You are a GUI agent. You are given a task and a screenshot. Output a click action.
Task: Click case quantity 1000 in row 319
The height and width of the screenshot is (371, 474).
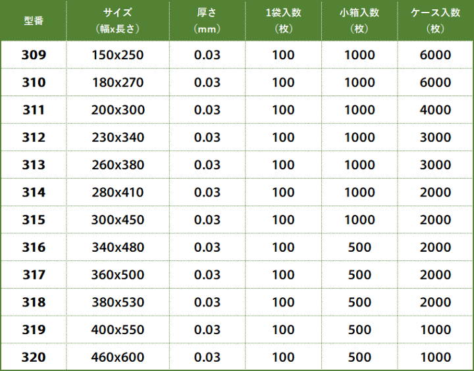coord(435,329)
